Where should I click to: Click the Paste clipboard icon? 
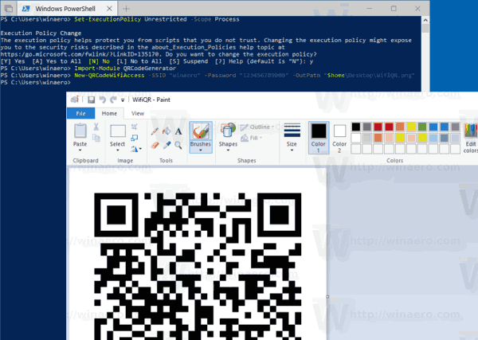[80, 131]
